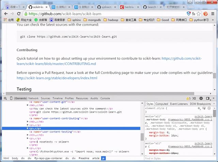Bookmark this page with the star icon
Viewport: 218px width, 162px height.
[x=199, y=14]
